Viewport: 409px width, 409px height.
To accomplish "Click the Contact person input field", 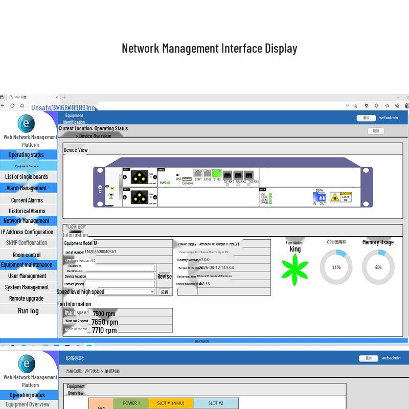I will coord(120,284).
